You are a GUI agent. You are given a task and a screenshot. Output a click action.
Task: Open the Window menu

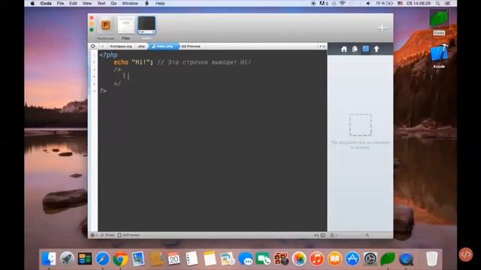coord(130,3)
